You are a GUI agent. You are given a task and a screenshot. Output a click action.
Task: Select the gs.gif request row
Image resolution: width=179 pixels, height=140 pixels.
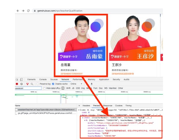[x=46, y=113]
